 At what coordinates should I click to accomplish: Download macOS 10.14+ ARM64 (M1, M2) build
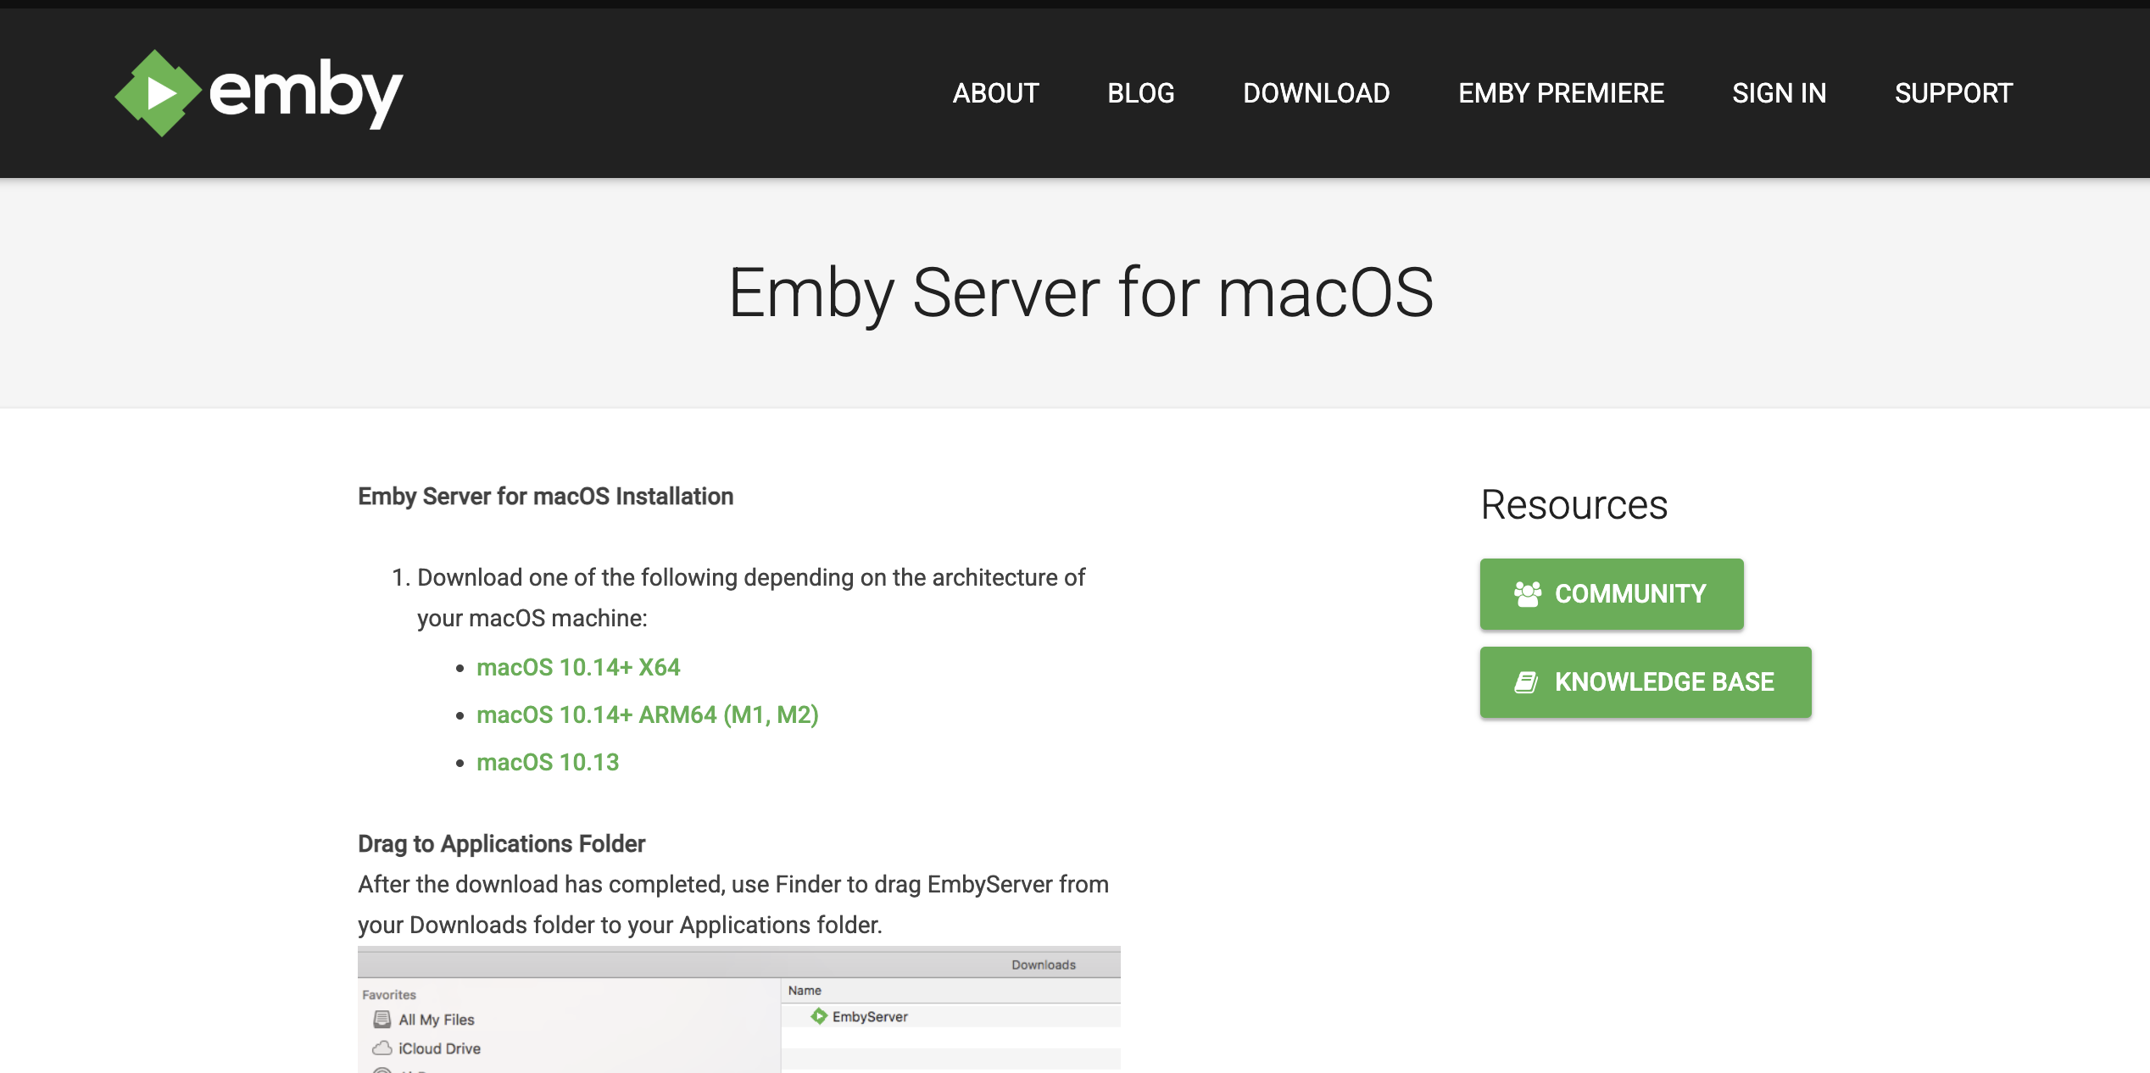click(x=648, y=714)
